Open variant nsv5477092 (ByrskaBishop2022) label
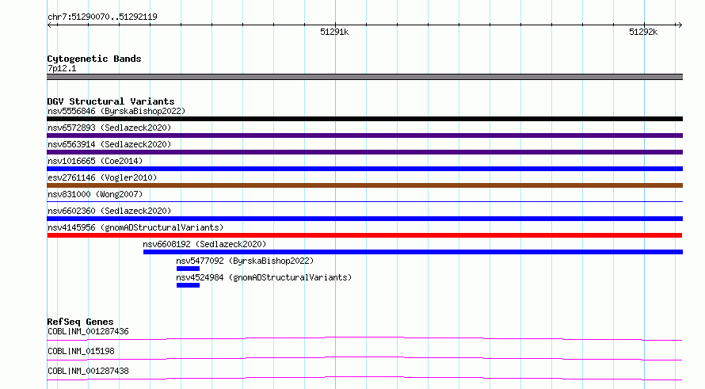The height and width of the screenshot is (389, 705). coord(245,261)
